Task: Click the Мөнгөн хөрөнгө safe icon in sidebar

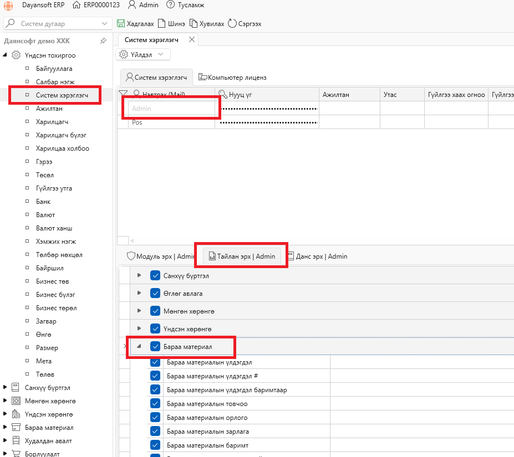Action: (16, 401)
